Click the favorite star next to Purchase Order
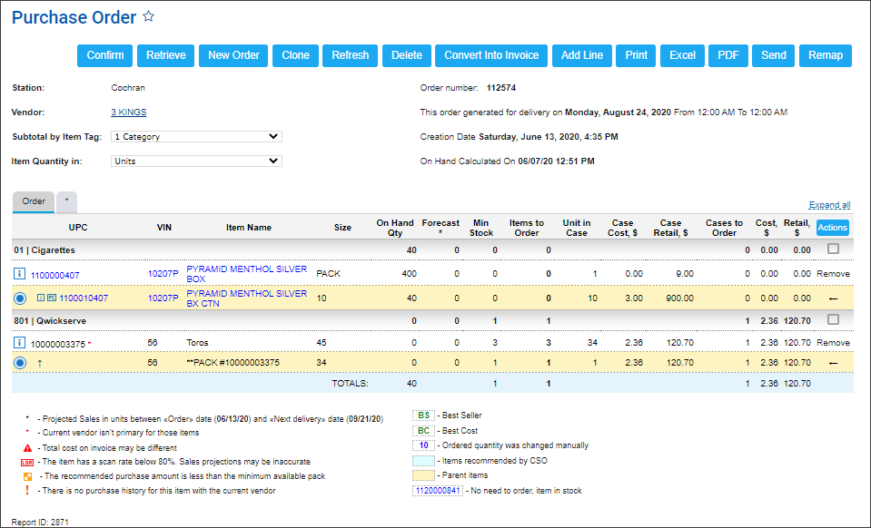This screenshot has width=871, height=528. 149,17
